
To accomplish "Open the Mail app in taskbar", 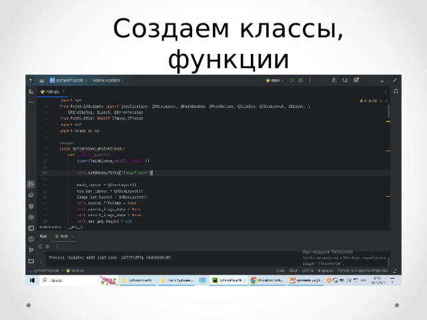I will 202,280.
